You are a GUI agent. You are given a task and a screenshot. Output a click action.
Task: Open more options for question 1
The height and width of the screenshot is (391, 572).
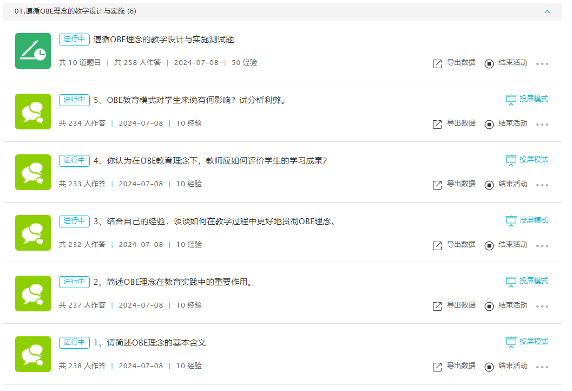(x=542, y=367)
